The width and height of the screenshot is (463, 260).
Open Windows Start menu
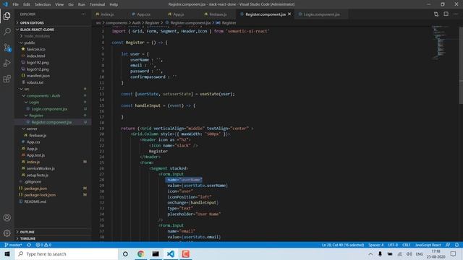[x=7, y=253]
